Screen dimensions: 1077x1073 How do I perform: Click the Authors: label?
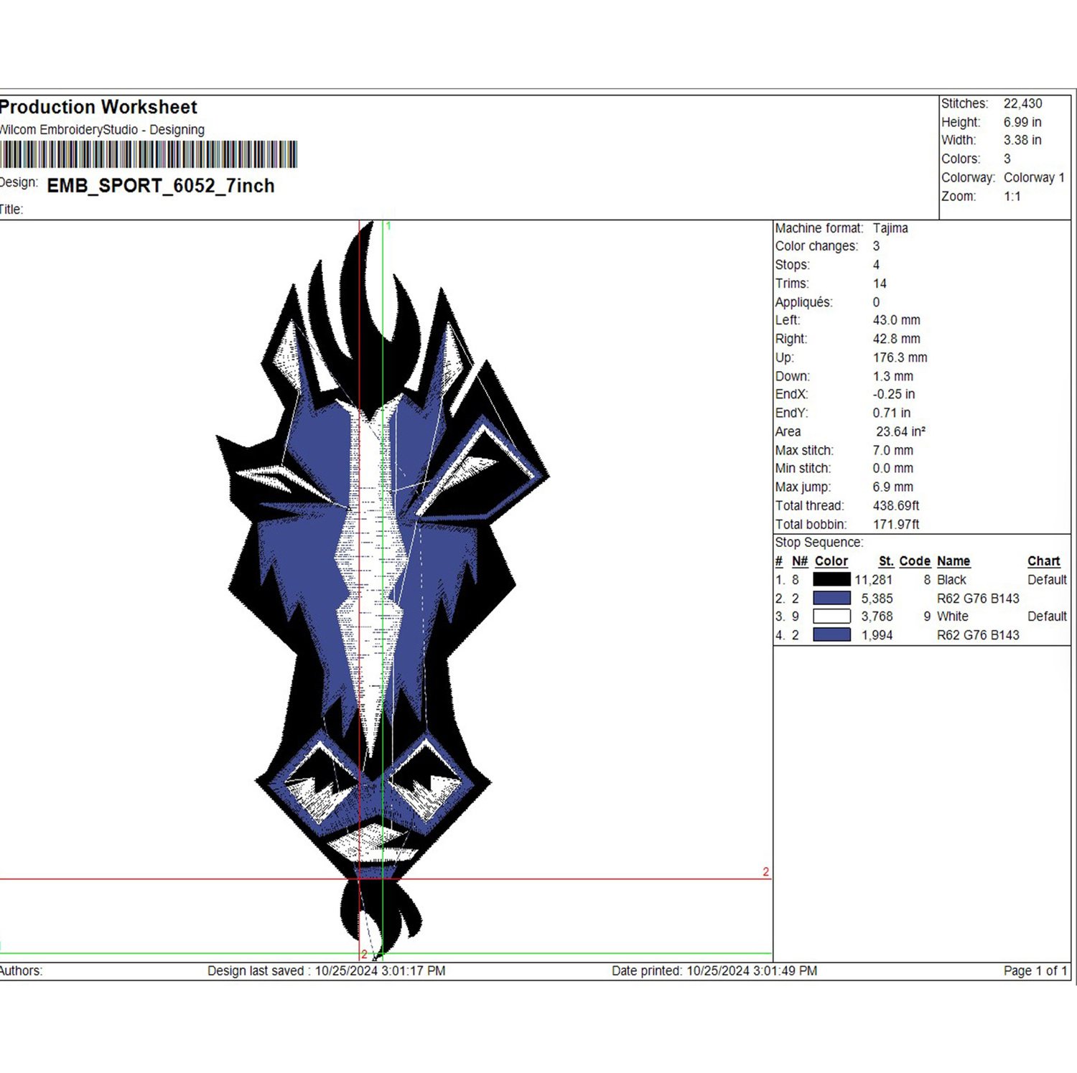pos(21,970)
